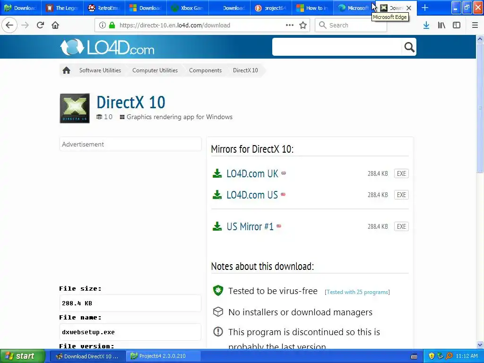Open DirectX 10 breadcrumb link

tap(245, 70)
